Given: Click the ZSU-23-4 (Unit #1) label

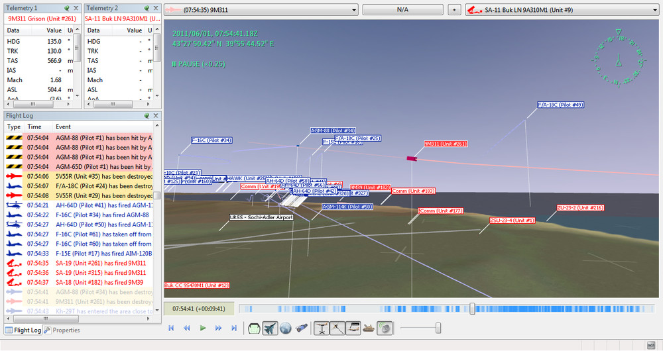Looking at the screenshot, I should [x=512, y=221].
